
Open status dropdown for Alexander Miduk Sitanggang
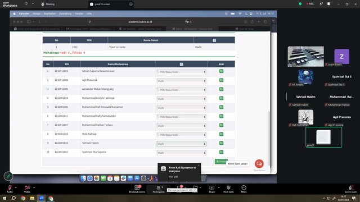click(x=181, y=90)
